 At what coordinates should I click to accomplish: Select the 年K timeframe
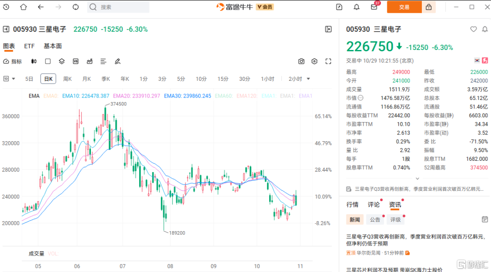coord(125,79)
